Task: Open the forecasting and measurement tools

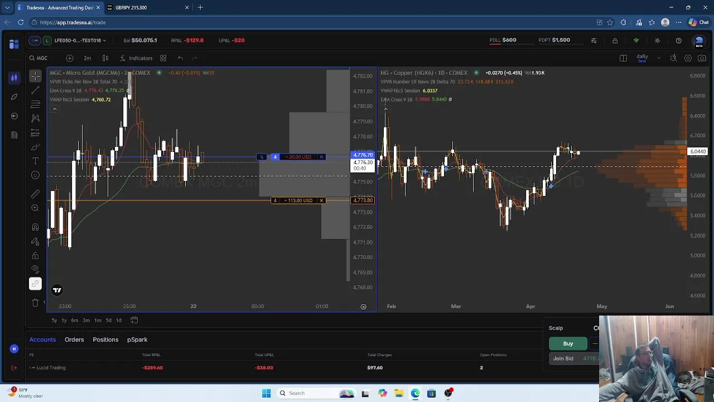Action: 35,132
